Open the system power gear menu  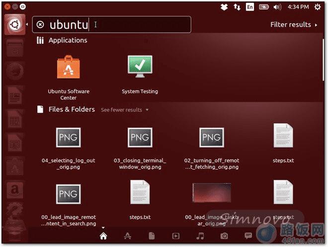(x=318, y=7)
